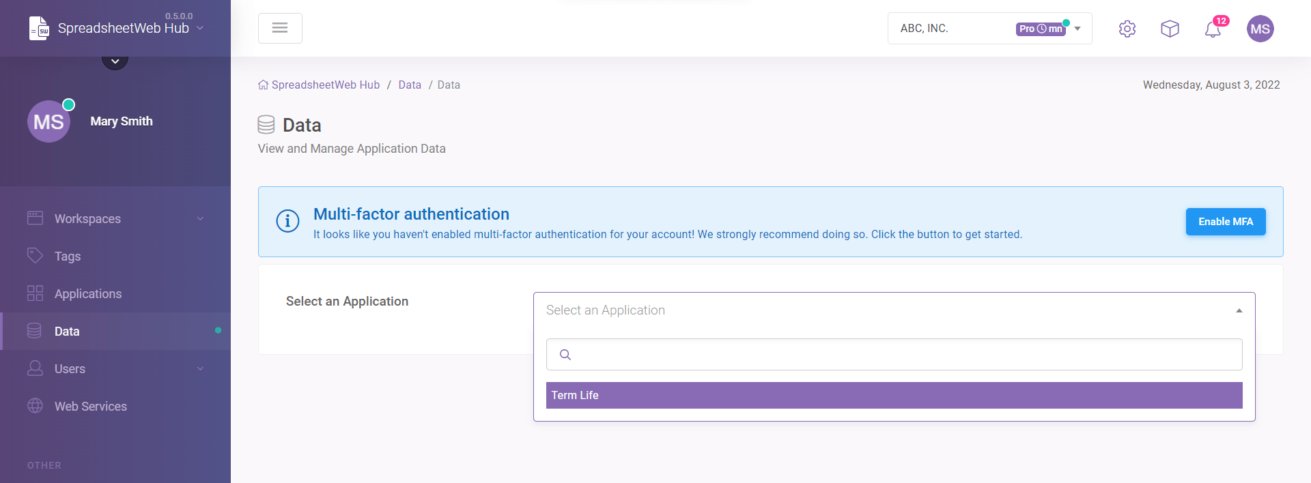The image size is (1311, 483).
Task: Toggle sidebar with hamburger menu button
Action: [x=280, y=28]
